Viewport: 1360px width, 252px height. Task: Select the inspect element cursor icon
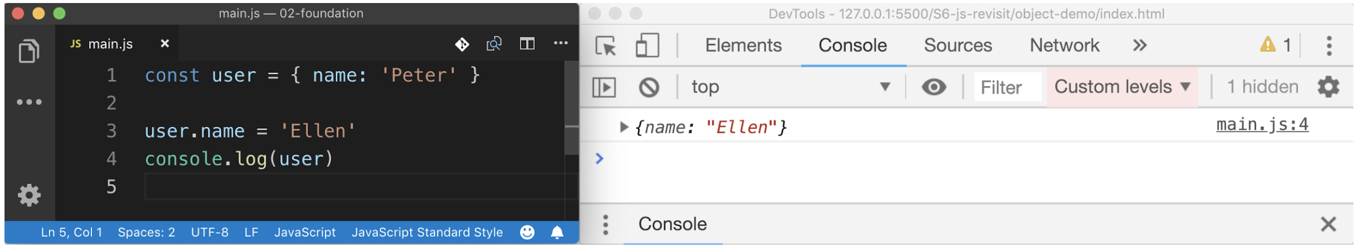tap(605, 46)
